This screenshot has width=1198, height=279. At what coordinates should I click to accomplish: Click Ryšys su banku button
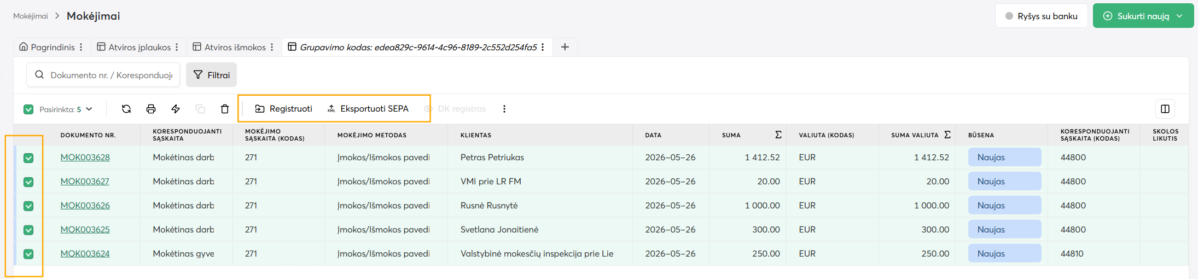[1042, 16]
